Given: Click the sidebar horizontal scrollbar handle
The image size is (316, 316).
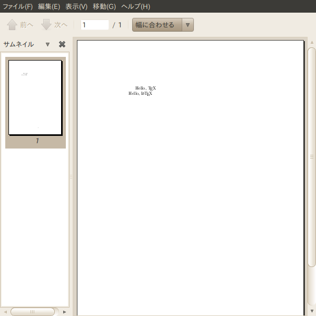Looking at the screenshot, I should [33, 312].
